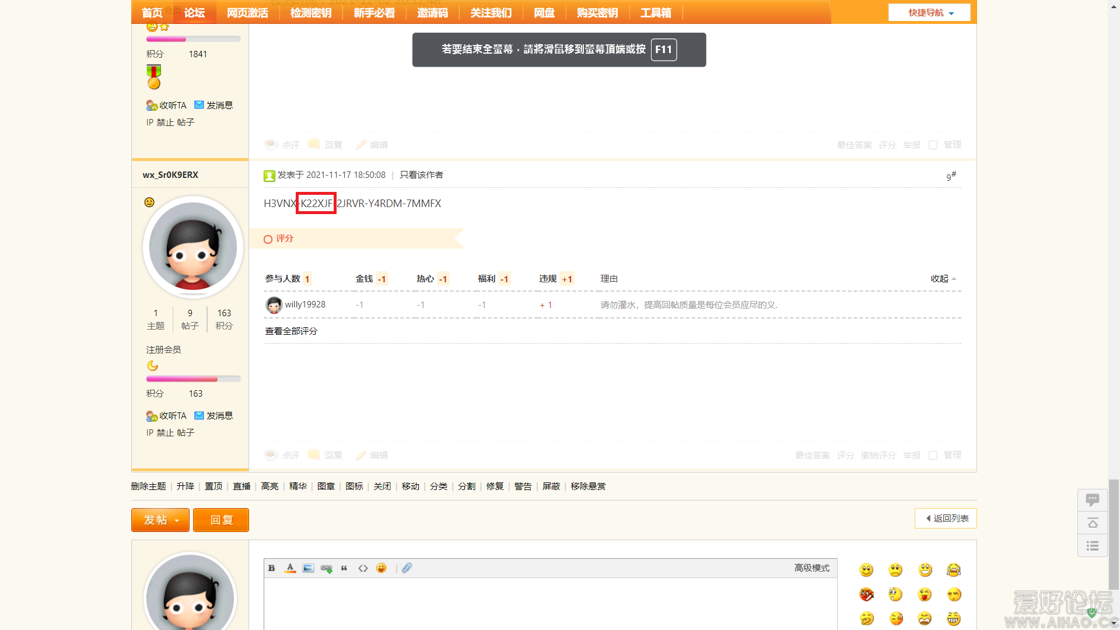Select the rating radio circle 评分
The width and height of the screenshot is (1120, 630).
pos(268,239)
